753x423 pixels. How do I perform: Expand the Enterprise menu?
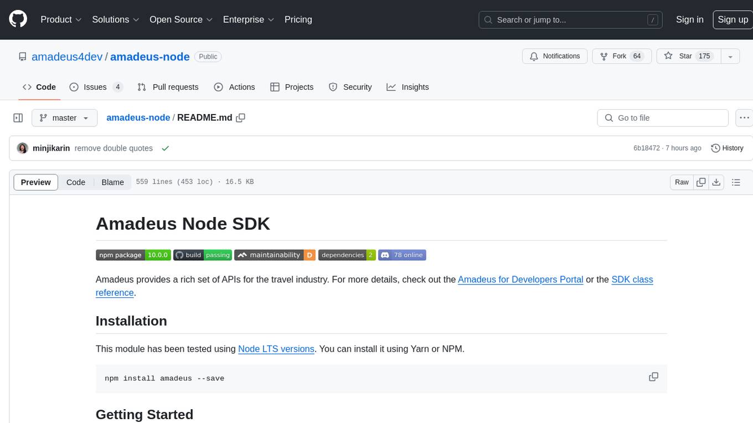click(249, 19)
